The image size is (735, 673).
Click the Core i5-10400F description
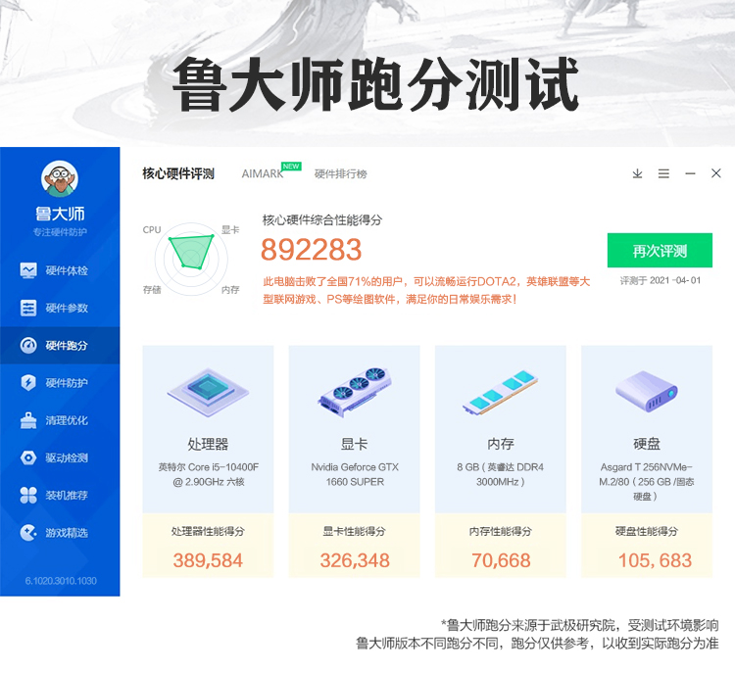tap(208, 474)
